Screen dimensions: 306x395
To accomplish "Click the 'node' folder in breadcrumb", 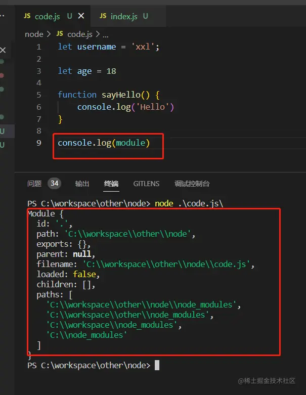I will [x=34, y=34].
